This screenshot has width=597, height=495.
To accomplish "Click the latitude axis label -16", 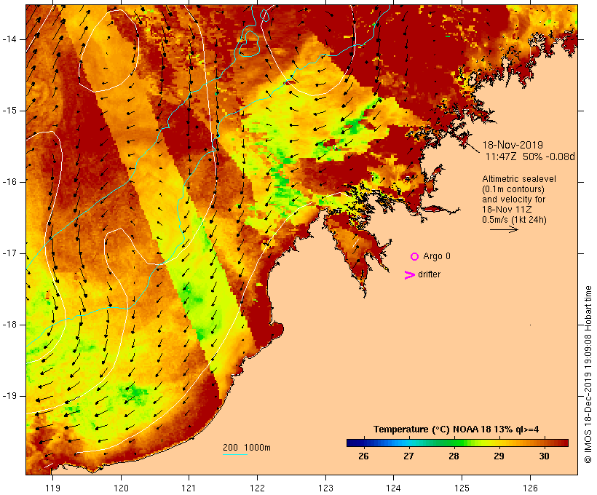I will [x=9, y=182].
